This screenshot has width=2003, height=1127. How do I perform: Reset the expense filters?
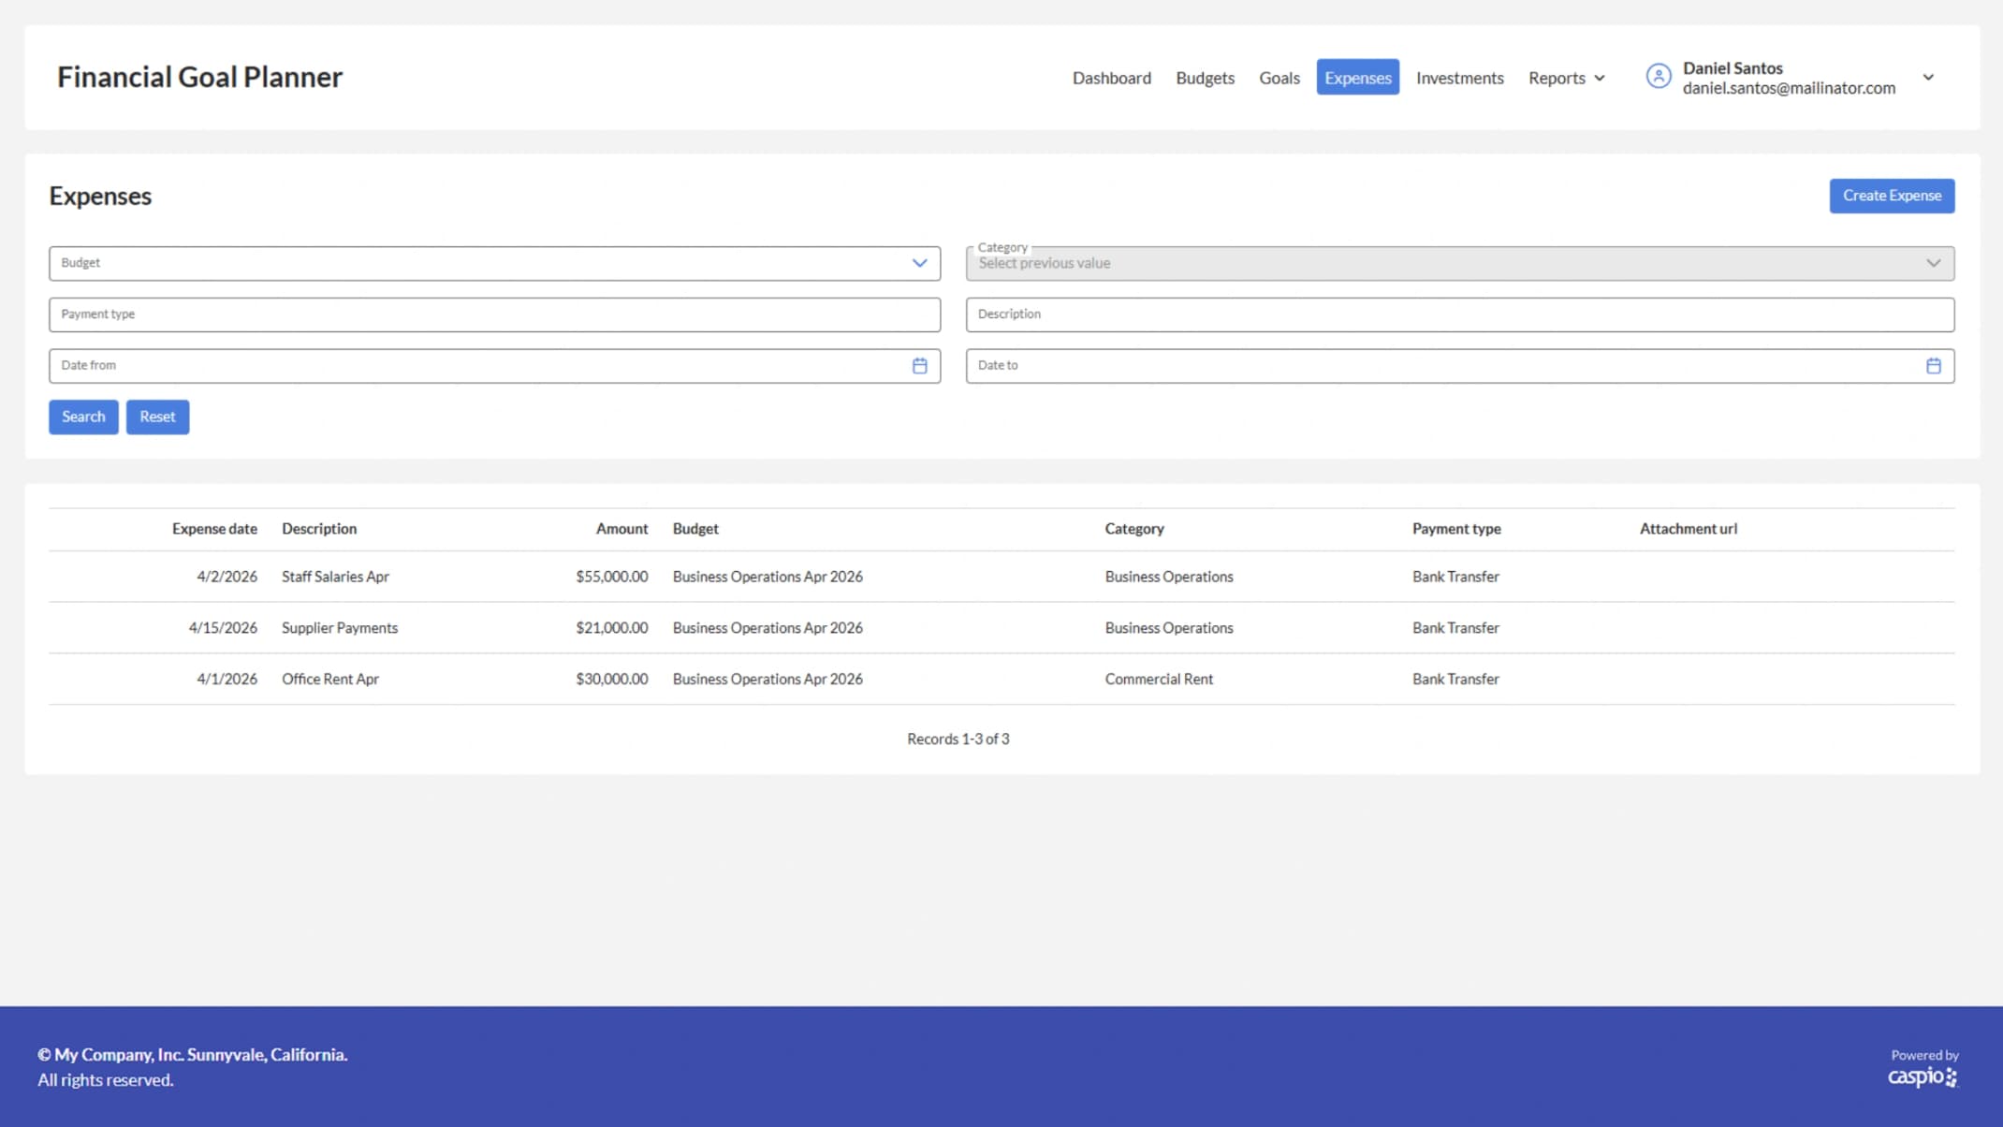[x=157, y=417]
